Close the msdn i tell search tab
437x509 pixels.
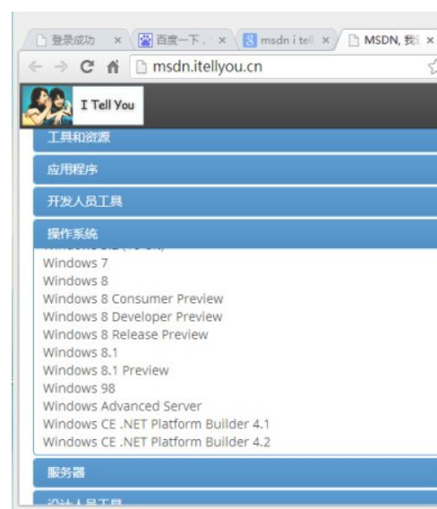pos(326,40)
